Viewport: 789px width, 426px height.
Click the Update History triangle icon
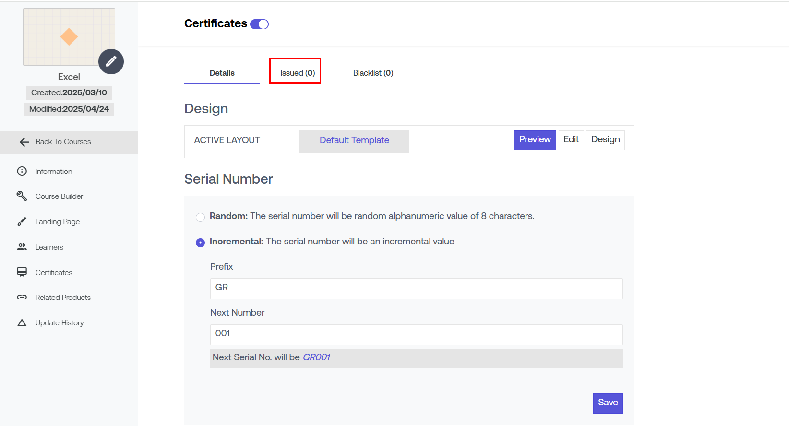(22, 322)
